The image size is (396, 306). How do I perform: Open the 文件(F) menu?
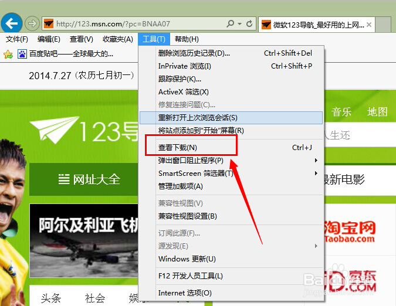16,39
